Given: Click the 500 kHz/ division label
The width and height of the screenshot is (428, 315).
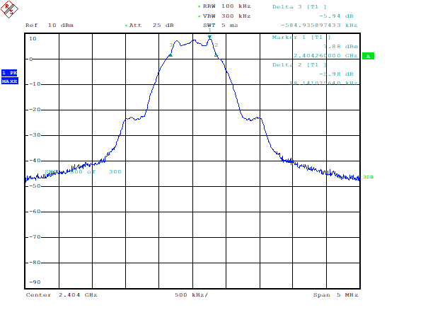Looking at the screenshot, I should [x=191, y=294].
